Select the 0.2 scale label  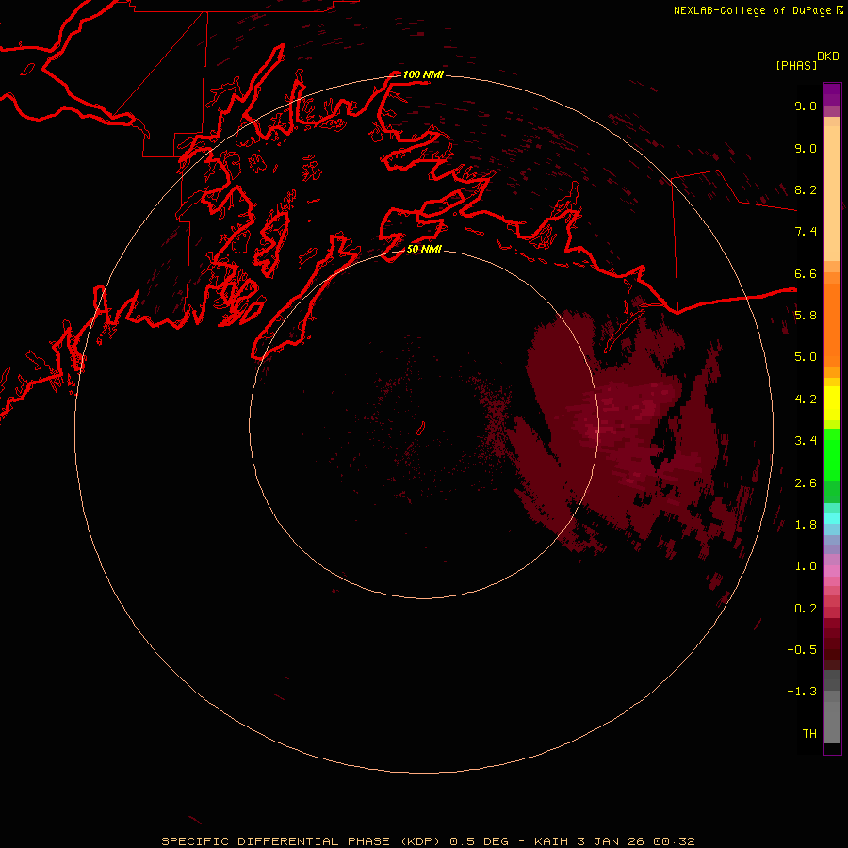(806, 609)
